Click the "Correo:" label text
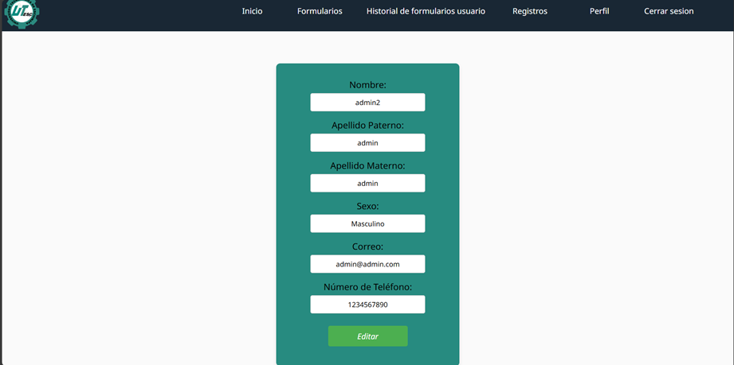Screen dimensions: 734x365 coord(367,247)
